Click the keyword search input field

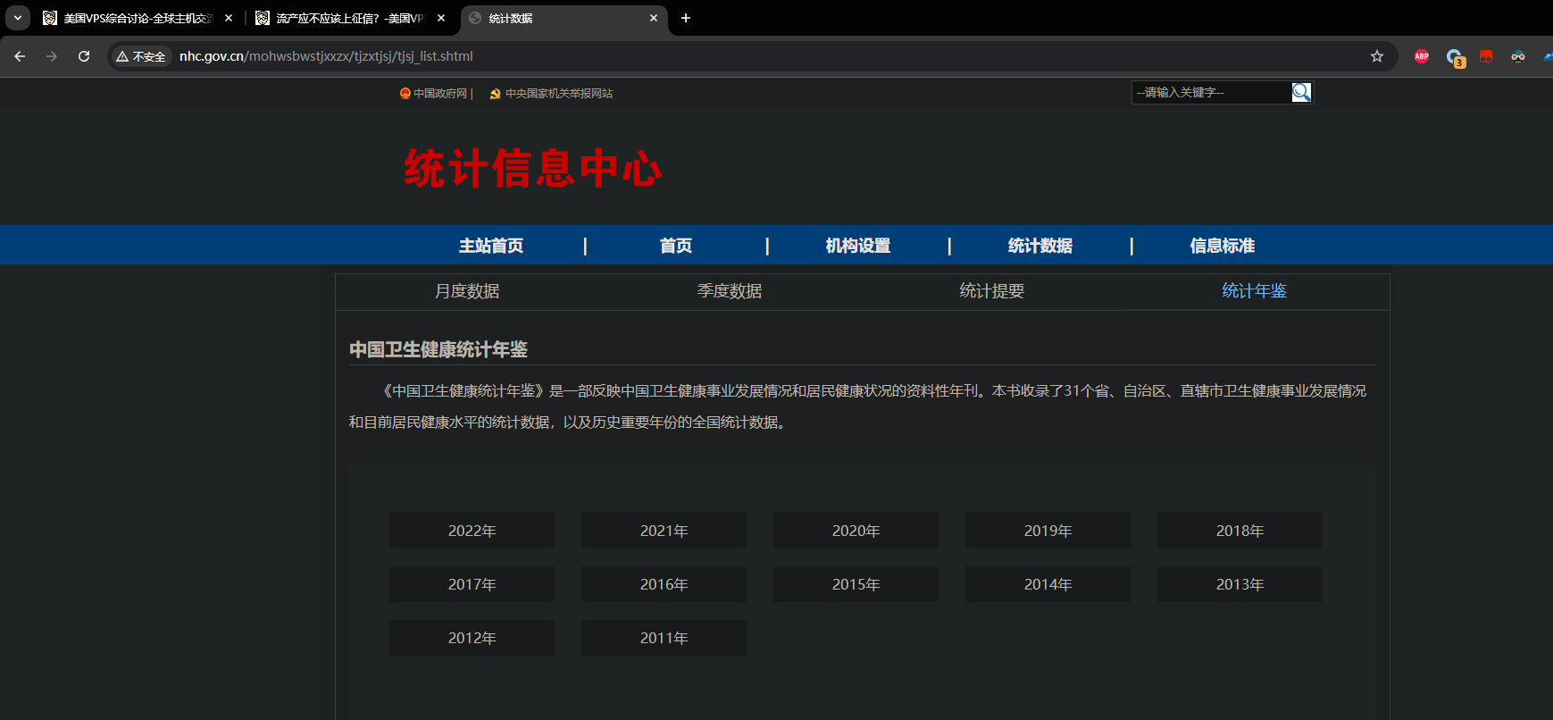[x=1210, y=92]
